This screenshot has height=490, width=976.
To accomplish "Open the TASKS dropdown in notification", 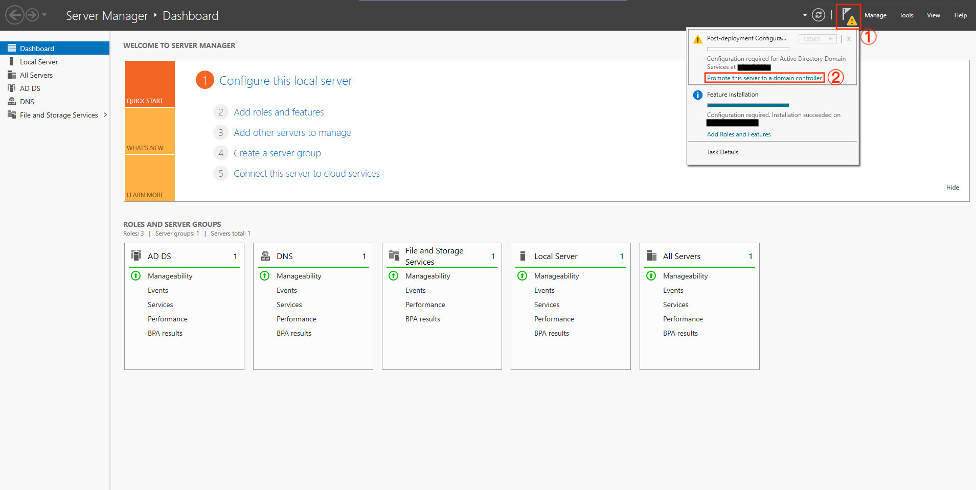I will 818,39.
